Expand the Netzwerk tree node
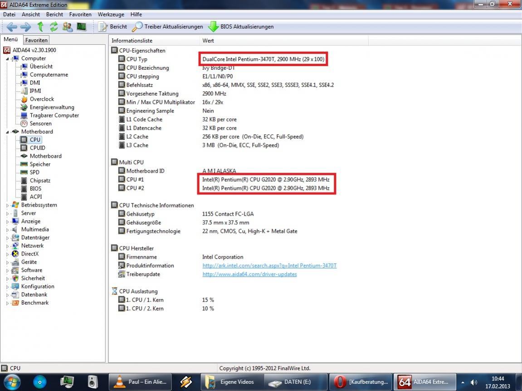The image size is (522, 391). 7,246
